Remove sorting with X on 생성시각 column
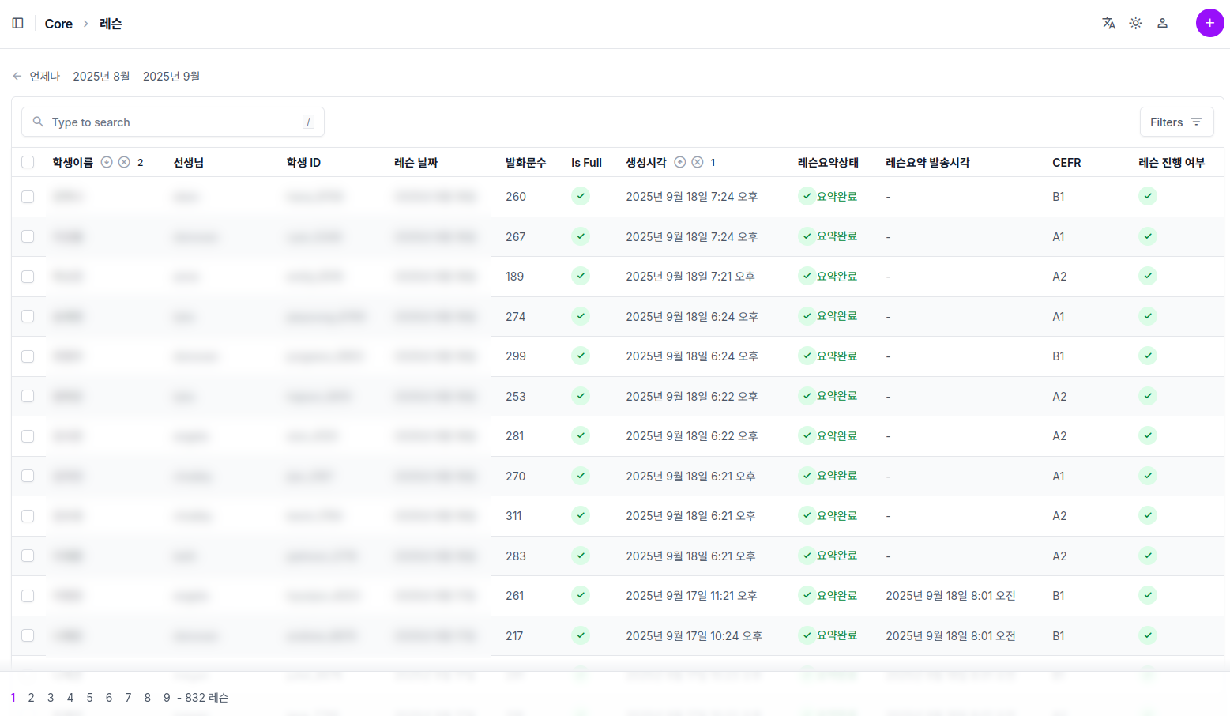The width and height of the screenshot is (1230, 716). [697, 162]
